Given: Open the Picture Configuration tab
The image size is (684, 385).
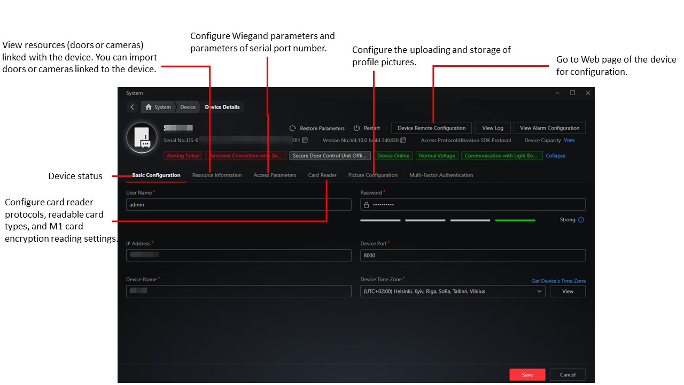Looking at the screenshot, I should tap(373, 175).
